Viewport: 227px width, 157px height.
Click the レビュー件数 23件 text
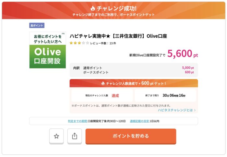103,43
